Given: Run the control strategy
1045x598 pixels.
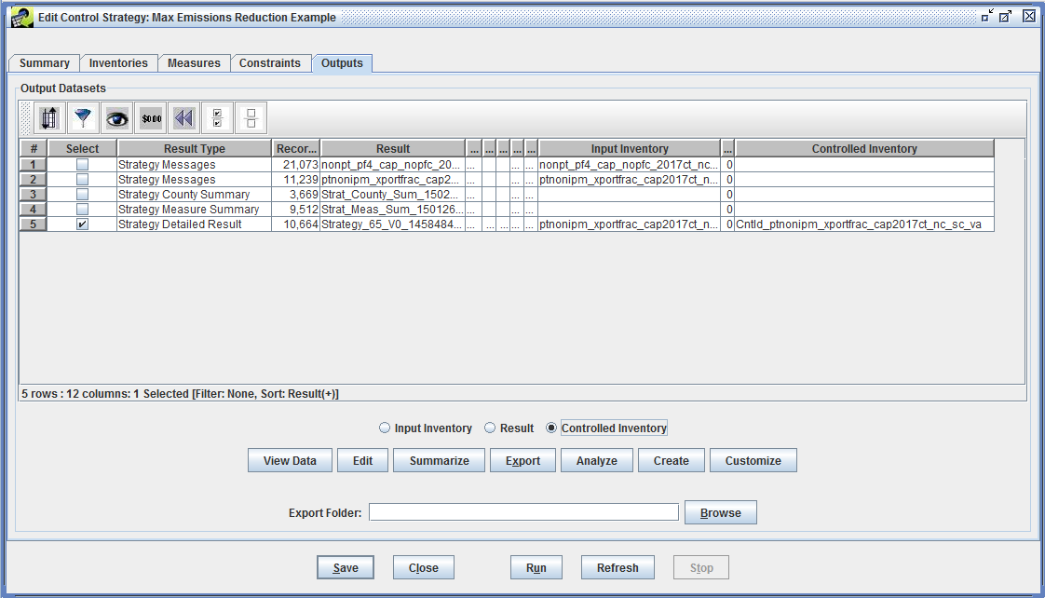Looking at the screenshot, I should tap(536, 566).
